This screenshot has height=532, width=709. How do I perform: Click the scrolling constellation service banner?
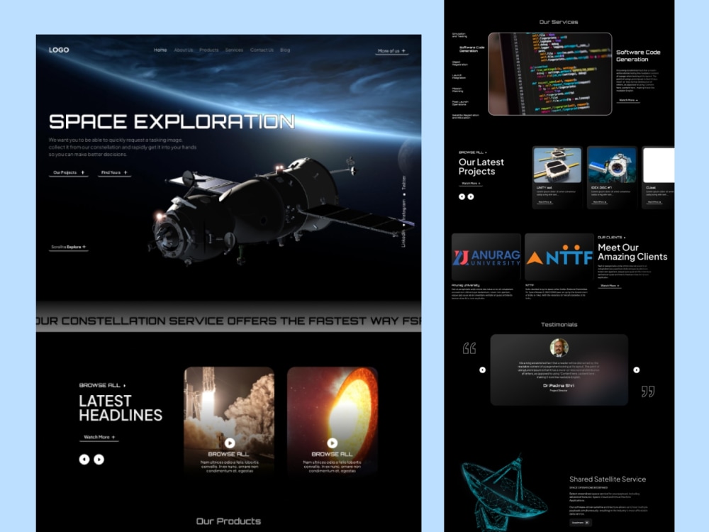click(229, 321)
